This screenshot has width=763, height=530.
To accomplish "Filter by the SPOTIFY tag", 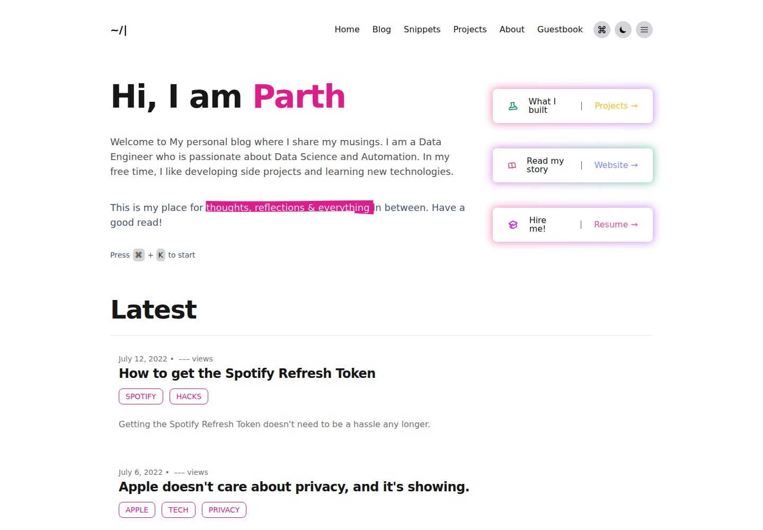I will tap(141, 396).
